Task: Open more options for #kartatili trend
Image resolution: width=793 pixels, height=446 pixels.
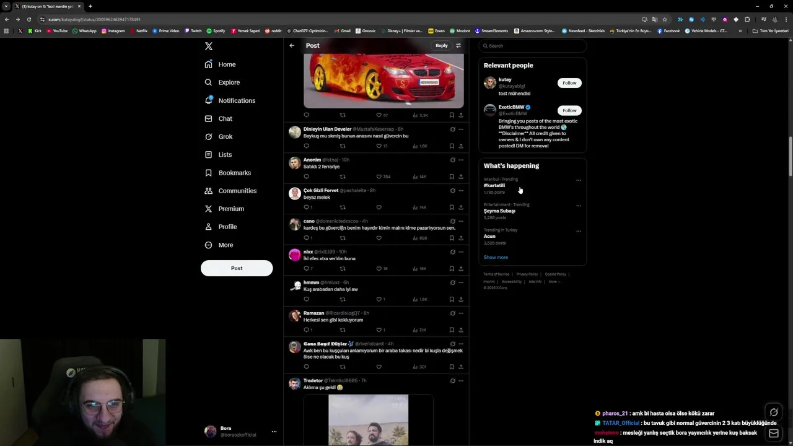Action: [x=579, y=180]
